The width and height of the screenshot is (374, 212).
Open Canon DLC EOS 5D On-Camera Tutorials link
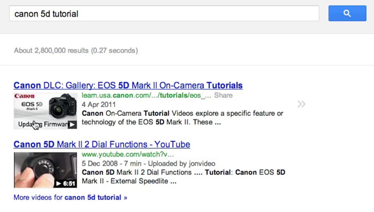[x=128, y=85]
